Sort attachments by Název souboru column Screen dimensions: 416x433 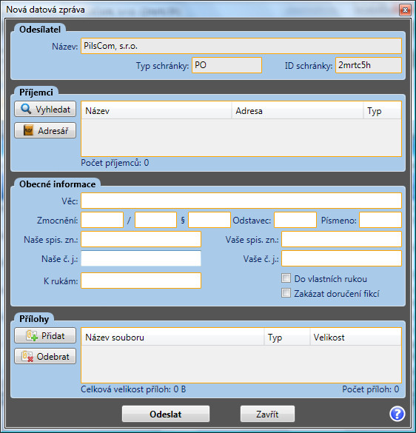(x=172, y=338)
